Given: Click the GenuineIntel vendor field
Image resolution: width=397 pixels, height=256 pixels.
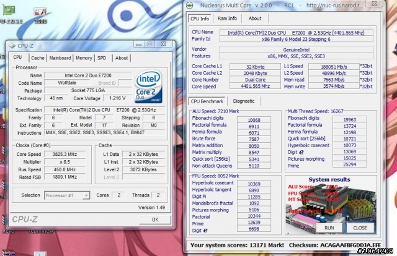Looking at the screenshot, I should pos(296,49).
